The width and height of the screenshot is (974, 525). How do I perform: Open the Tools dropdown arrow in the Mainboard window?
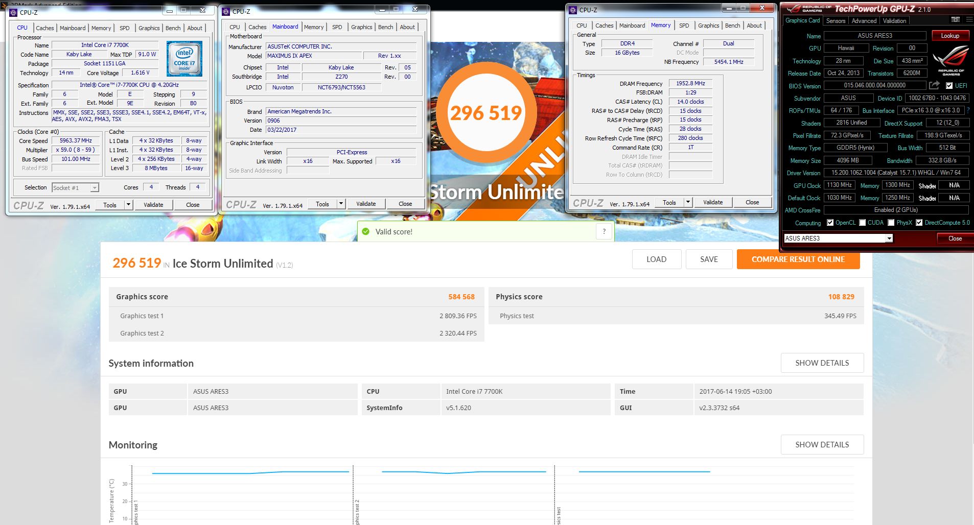coord(341,204)
